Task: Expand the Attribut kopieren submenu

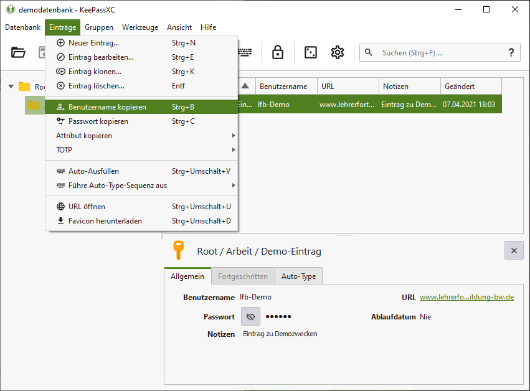Action: click(141, 136)
